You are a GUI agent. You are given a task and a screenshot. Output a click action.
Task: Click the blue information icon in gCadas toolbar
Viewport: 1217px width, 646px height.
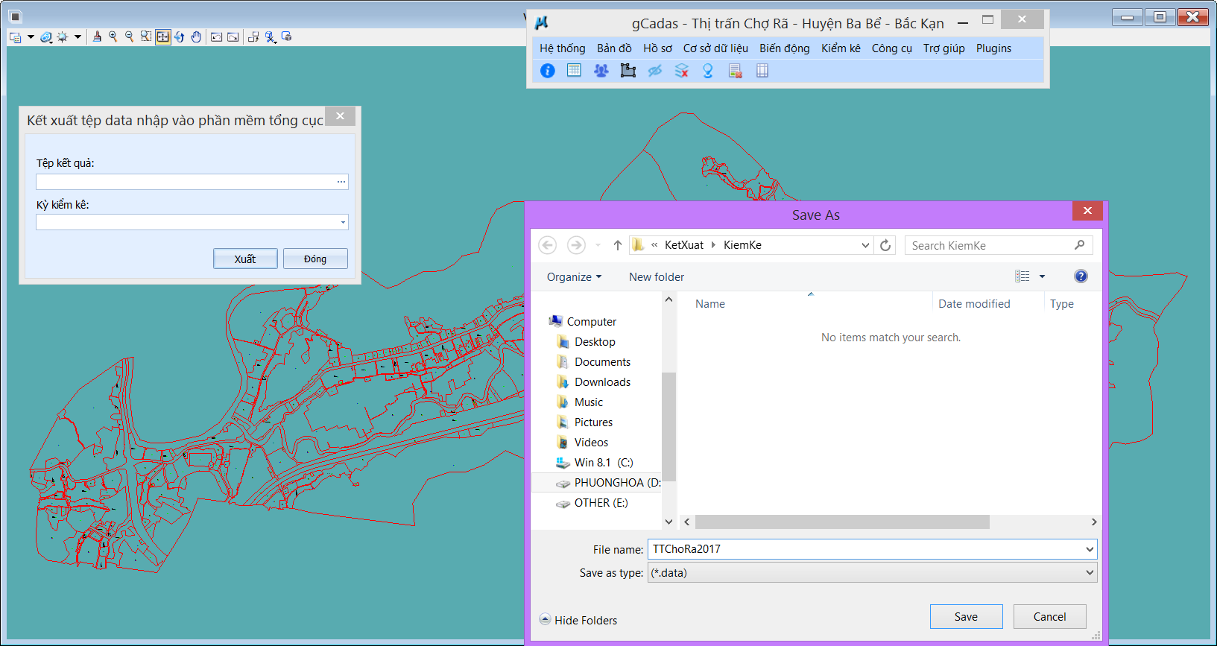(547, 71)
